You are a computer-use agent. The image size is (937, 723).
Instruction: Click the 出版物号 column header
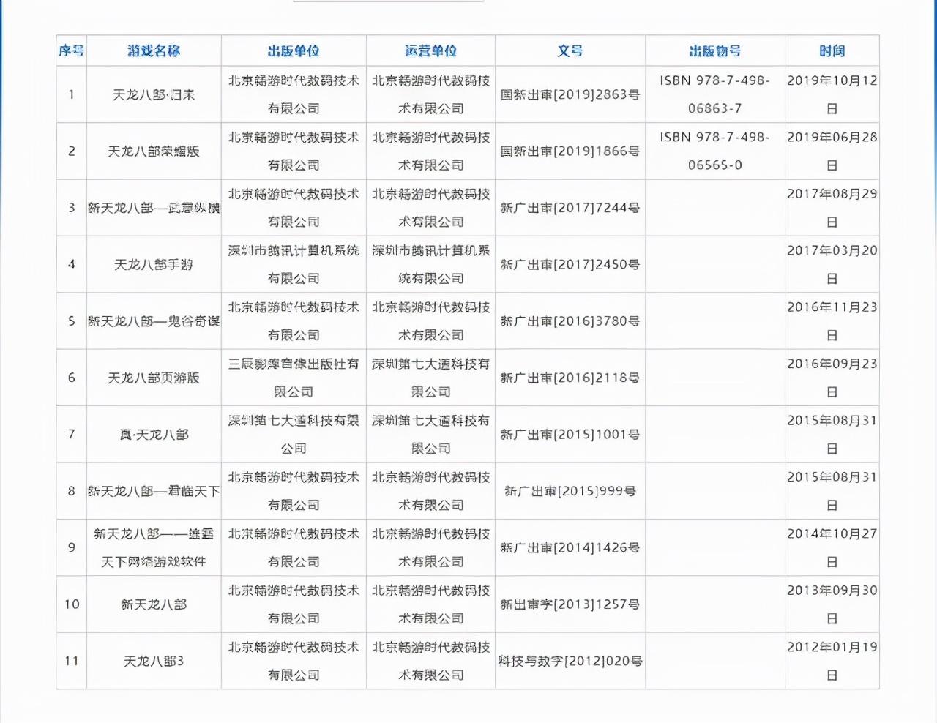pyautogui.click(x=715, y=50)
